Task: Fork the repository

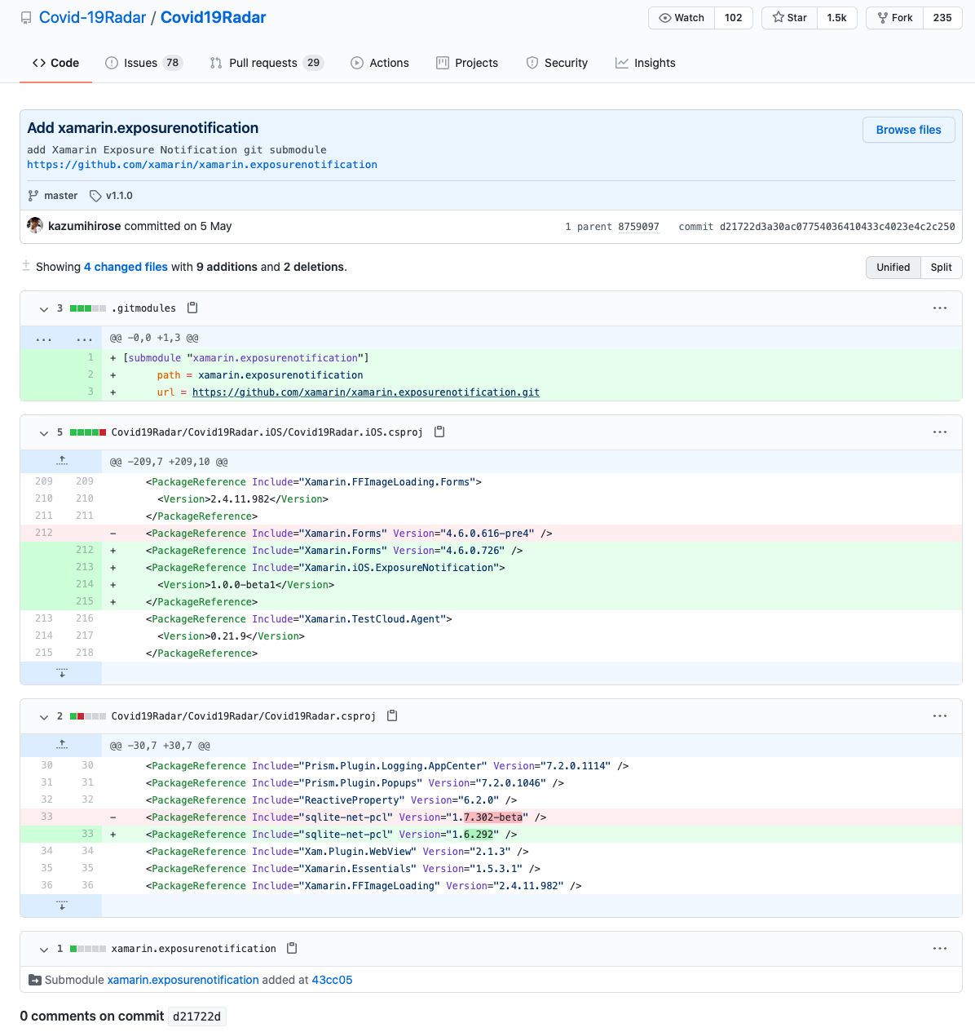Action: [x=895, y=18]
